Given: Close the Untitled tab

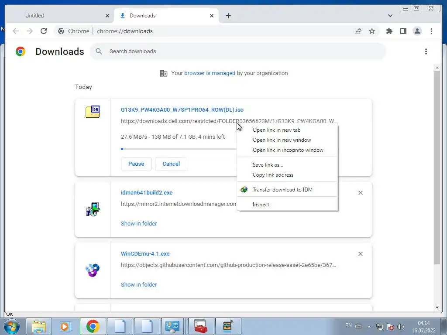Looking at the screenshot, I should click(x=107, y=16).
